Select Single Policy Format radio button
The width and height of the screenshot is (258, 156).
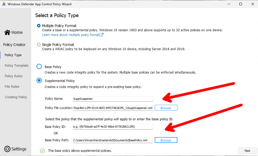tap(39, 45)
